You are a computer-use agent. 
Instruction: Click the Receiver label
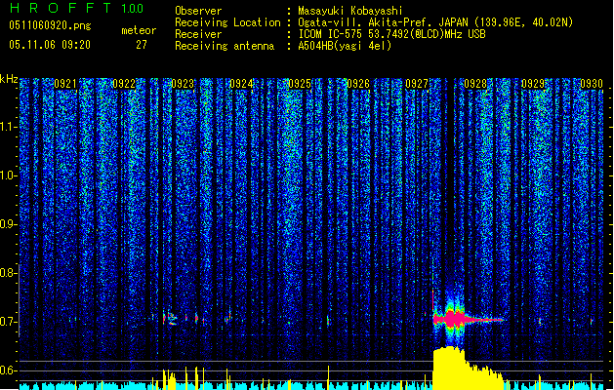(198, 34)
